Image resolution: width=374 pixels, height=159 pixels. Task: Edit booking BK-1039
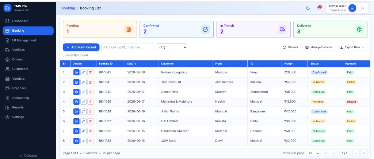83,102
